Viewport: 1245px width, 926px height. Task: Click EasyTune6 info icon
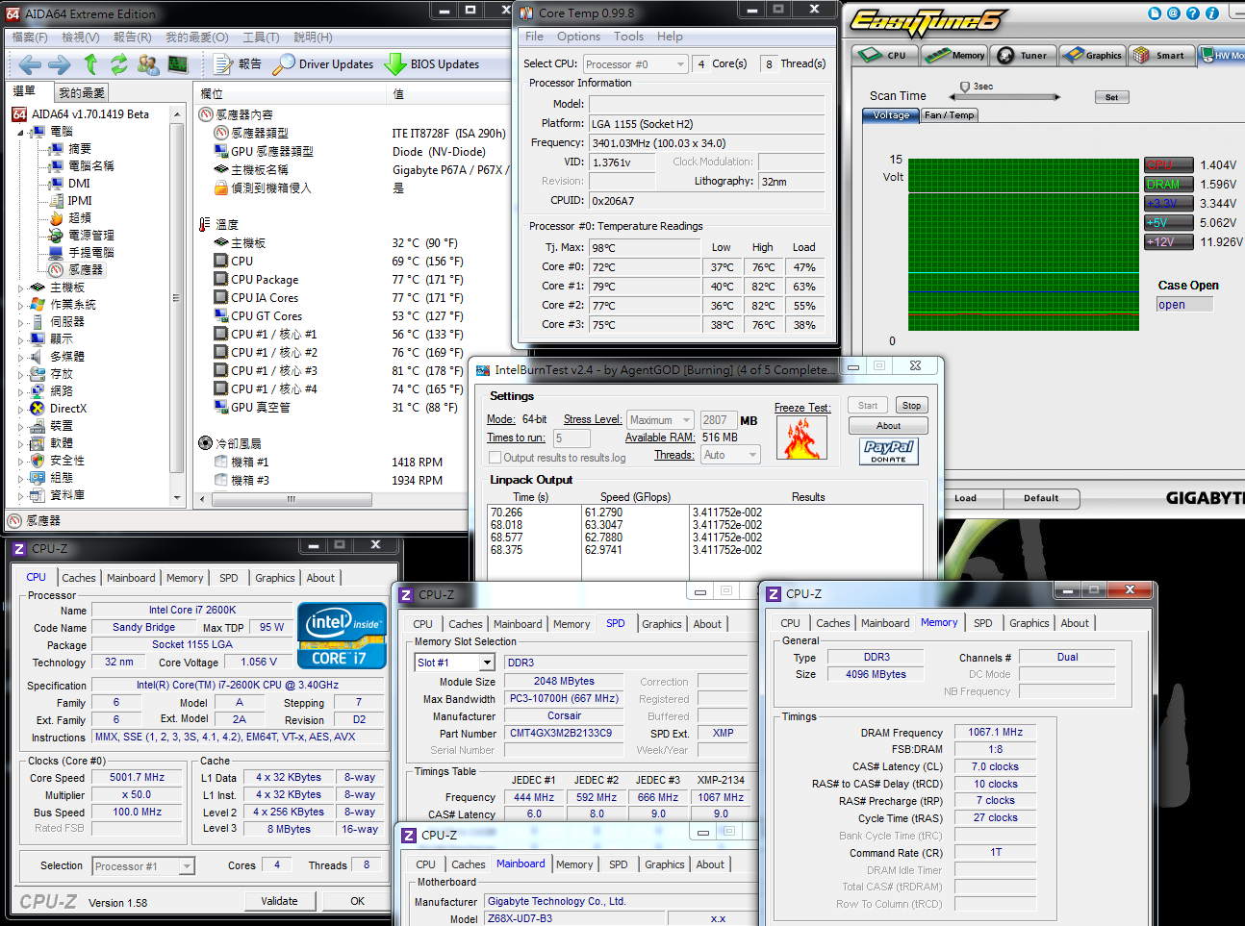[1212, 13]
